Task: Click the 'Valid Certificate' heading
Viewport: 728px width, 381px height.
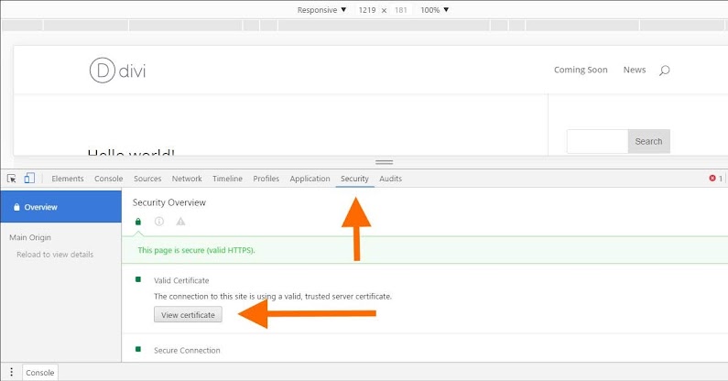Action: (x=181, y=280)
